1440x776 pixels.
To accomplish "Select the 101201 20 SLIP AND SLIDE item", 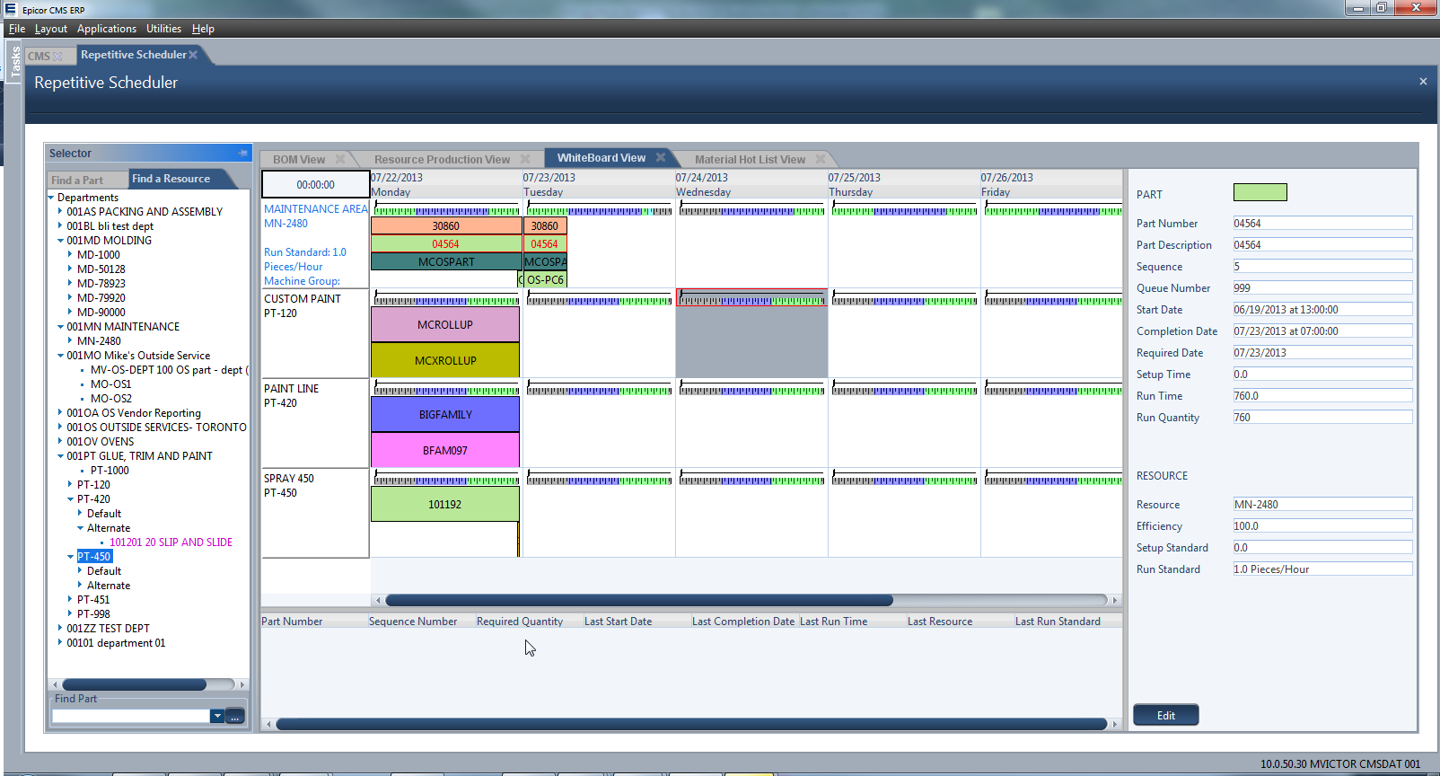I will [x=171, y=542].
